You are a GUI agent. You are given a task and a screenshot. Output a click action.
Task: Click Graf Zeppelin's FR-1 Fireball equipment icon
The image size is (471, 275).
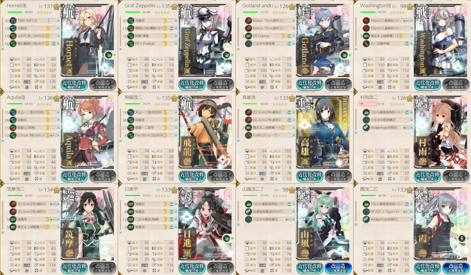click(131, 43)
